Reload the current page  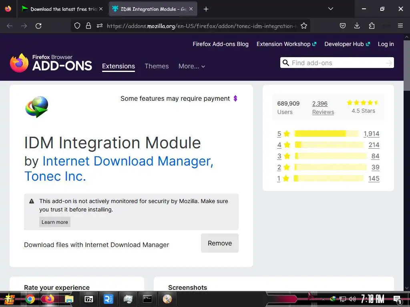pos(38,26)
